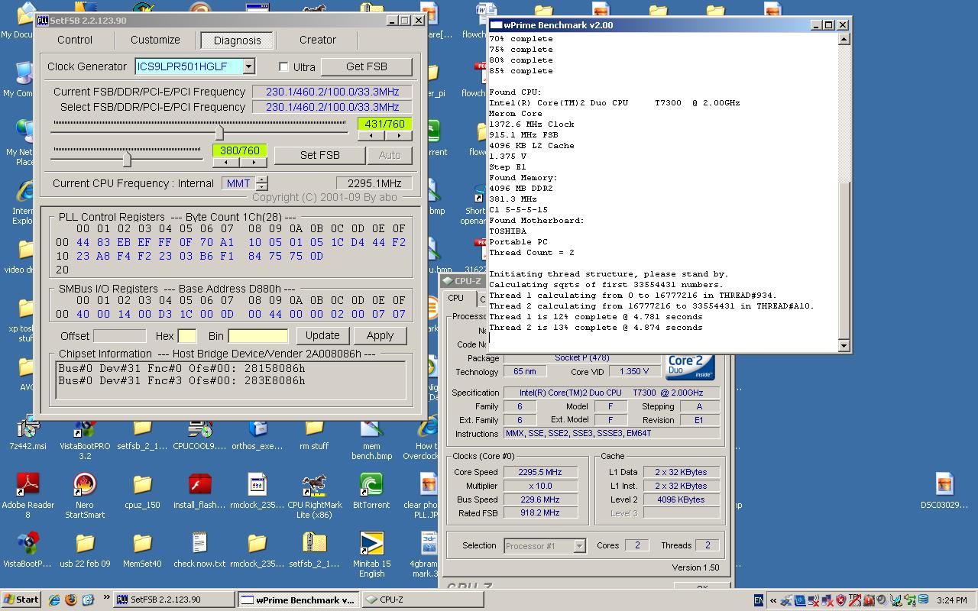
Task: Open the EN language bar indicator
Action: (759, 600)
